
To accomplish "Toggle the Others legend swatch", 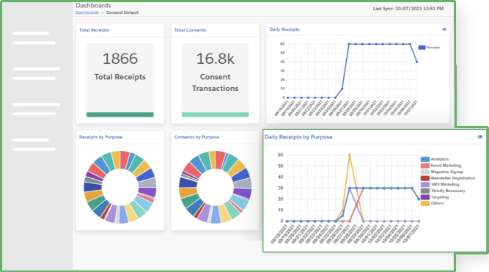I will 424,203.
